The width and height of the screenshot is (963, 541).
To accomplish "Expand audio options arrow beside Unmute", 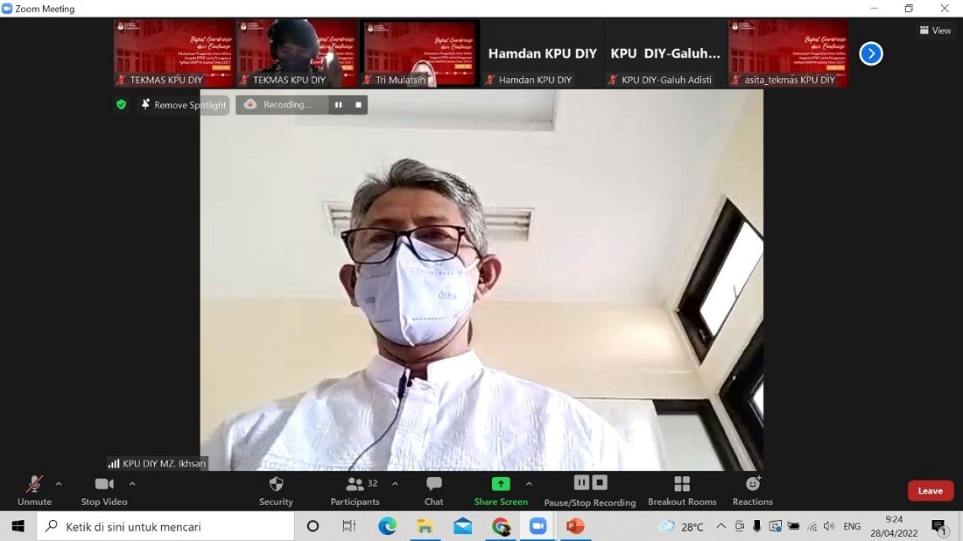I will point(59,483).
